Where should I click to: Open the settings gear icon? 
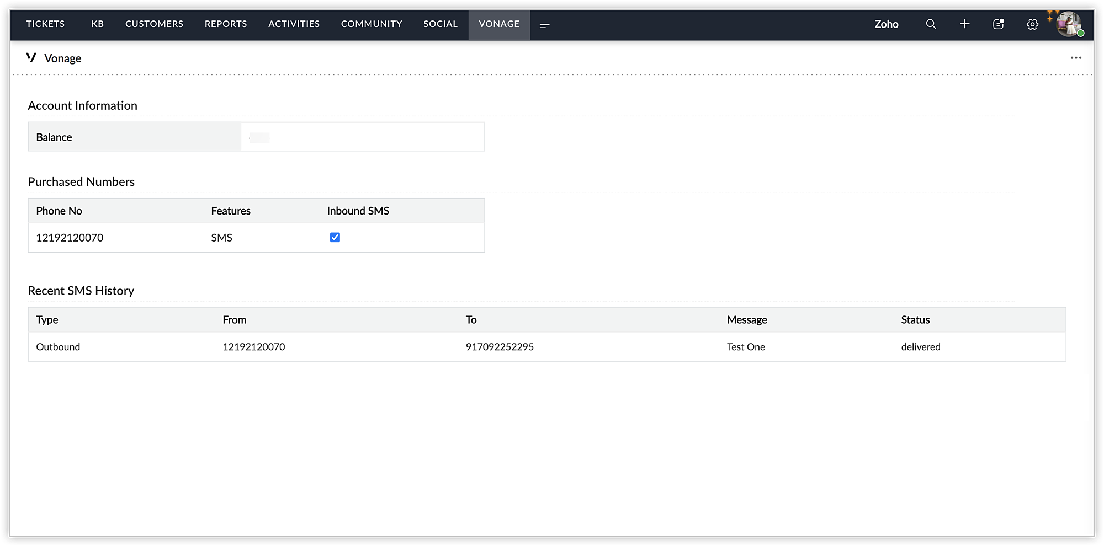(x=1032, y=24)
